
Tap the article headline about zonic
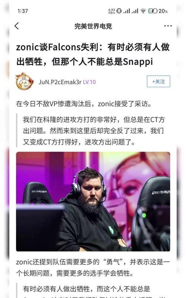[x=93, y=54]
